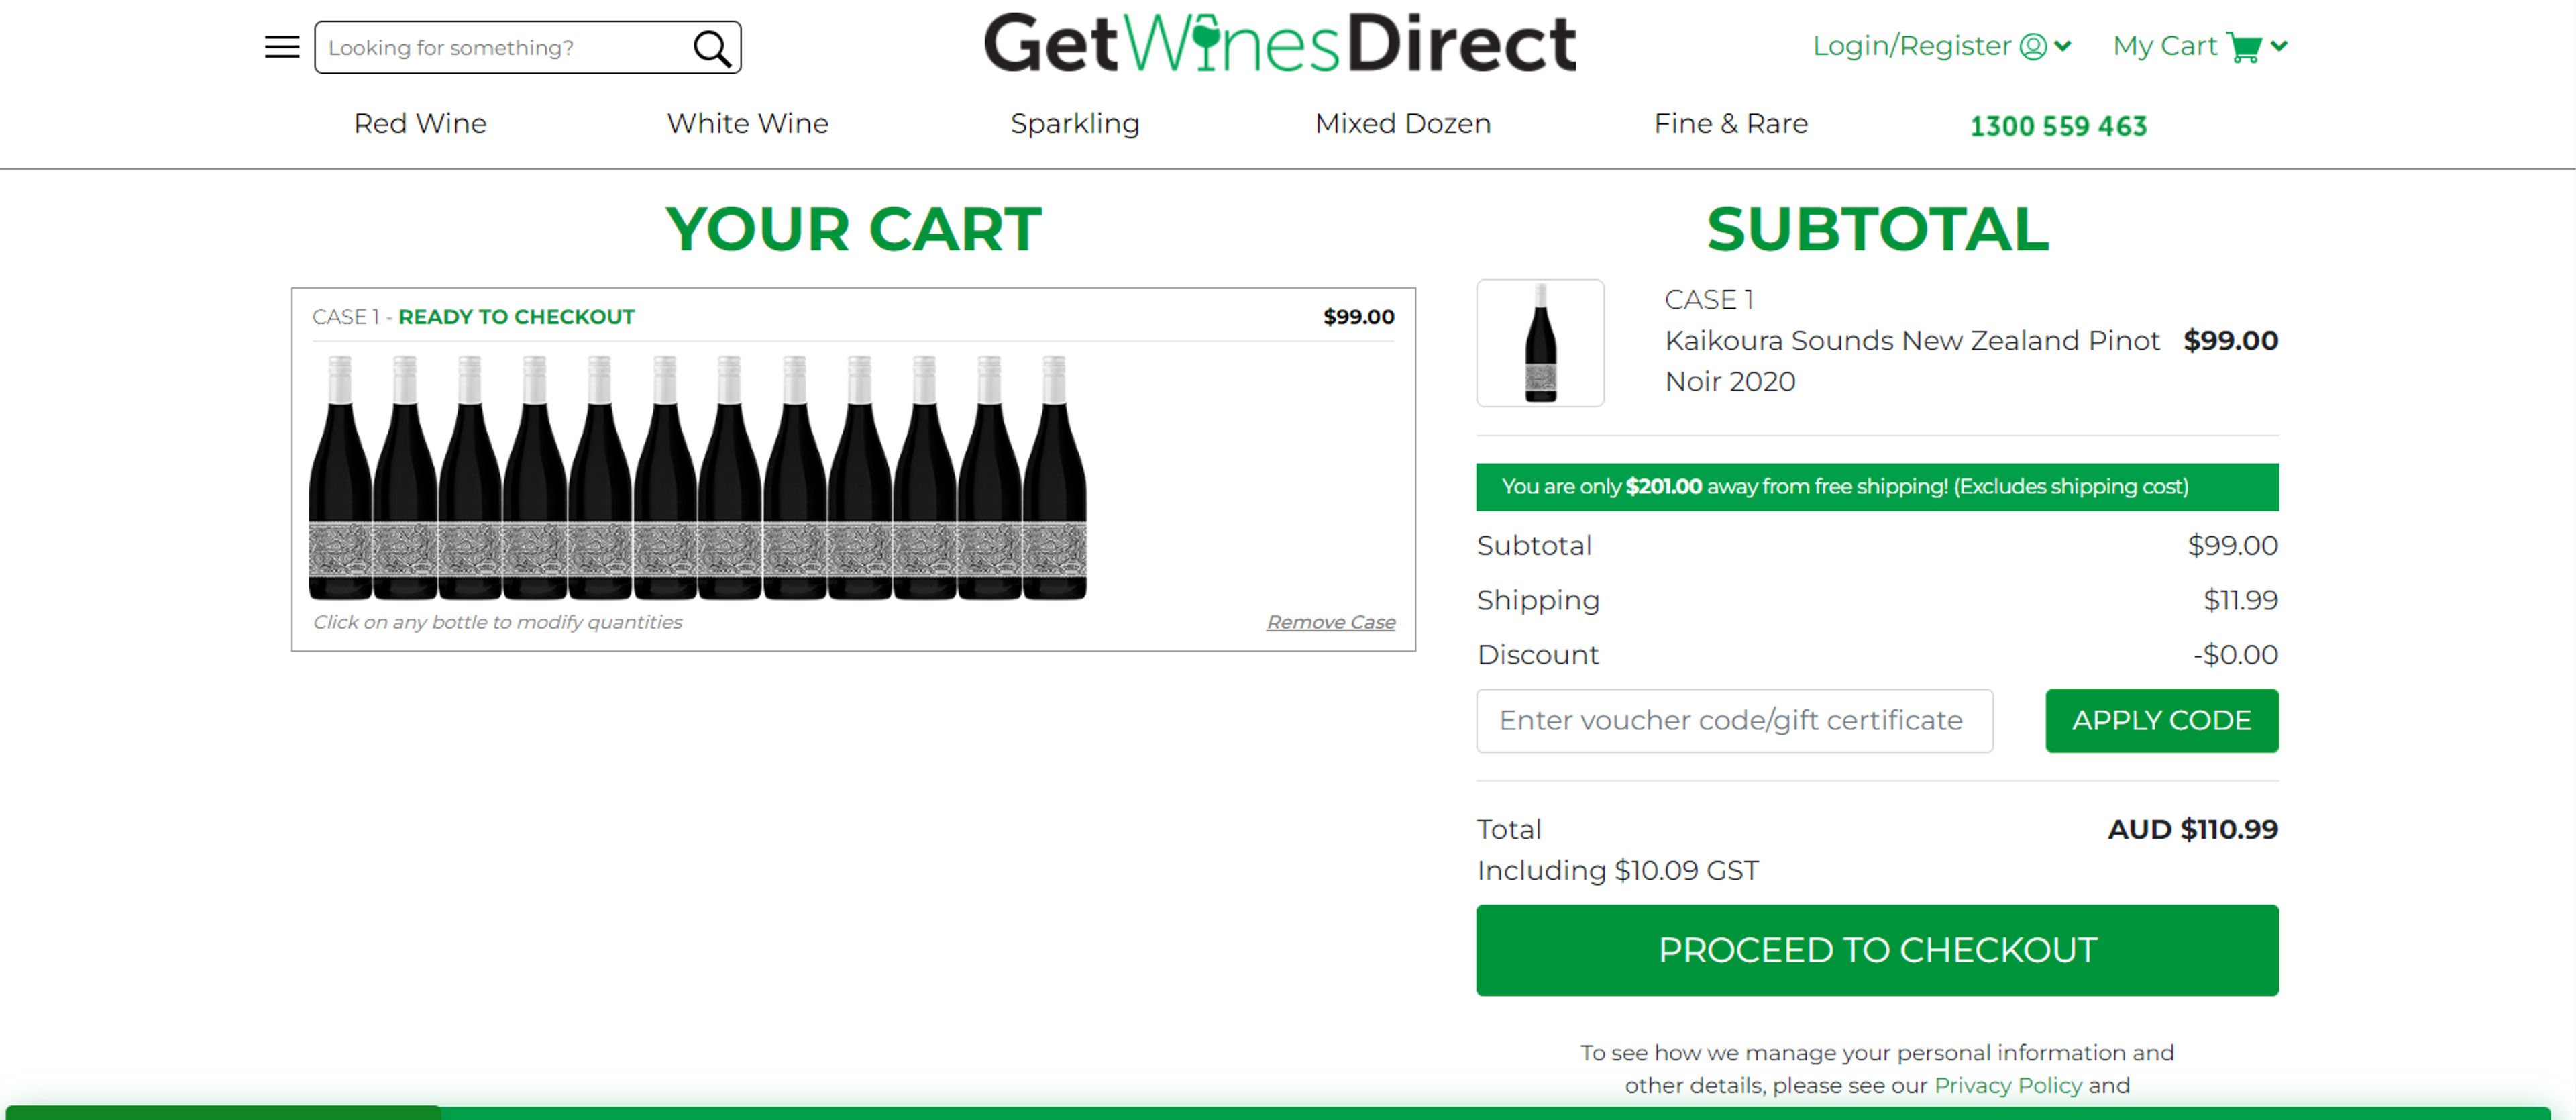Click the Login/Register link
Viewport: 2576px width, 1120px height.
(x=1911, y=46)
